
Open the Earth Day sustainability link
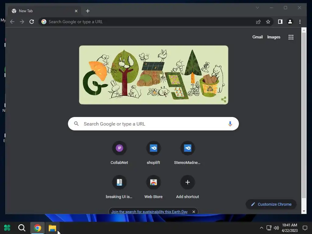pos(149,212)
